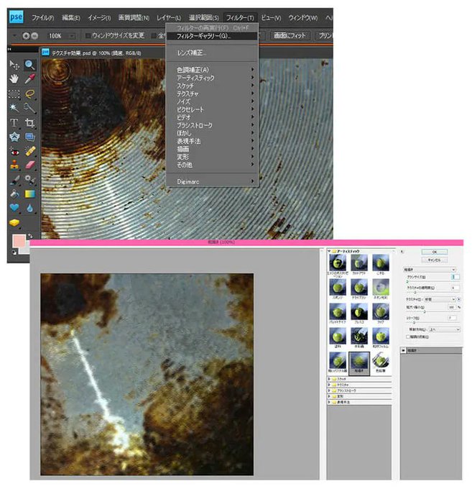Click the brush size value field
Image resolution: width=472 pixels, height=489 pixels.
point(455,277)
